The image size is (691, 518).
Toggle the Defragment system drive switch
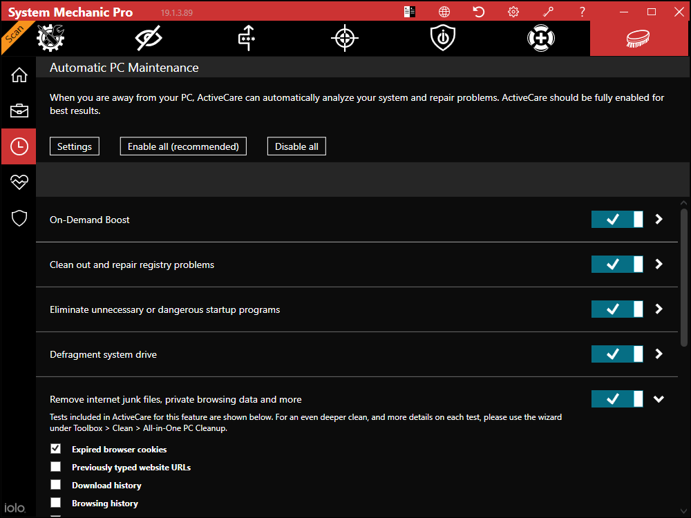point(617,354)
